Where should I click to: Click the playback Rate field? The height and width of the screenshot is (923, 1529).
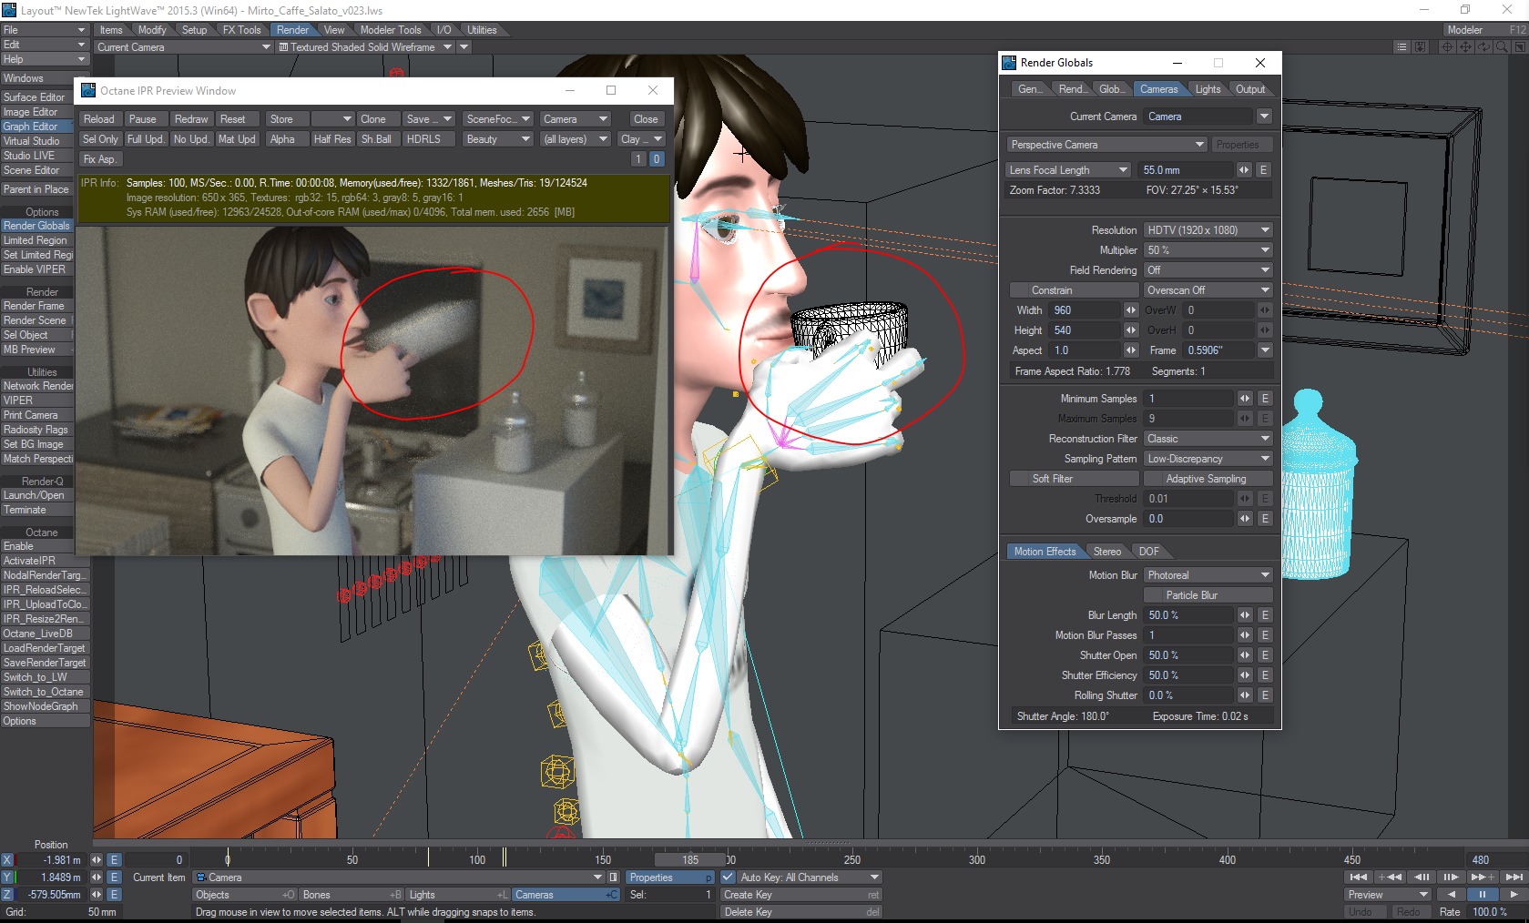coord(1497,912)
